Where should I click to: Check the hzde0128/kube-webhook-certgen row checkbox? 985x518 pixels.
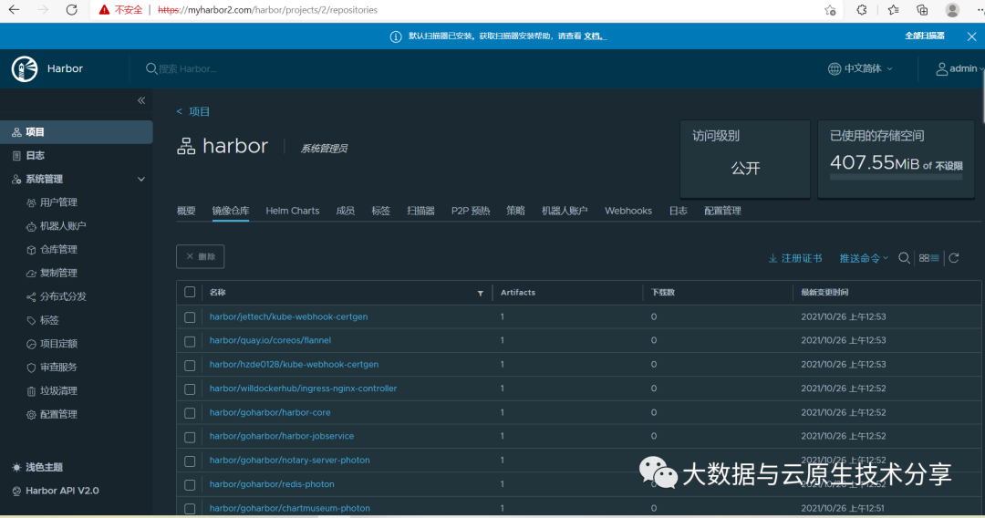coord(190,365)
